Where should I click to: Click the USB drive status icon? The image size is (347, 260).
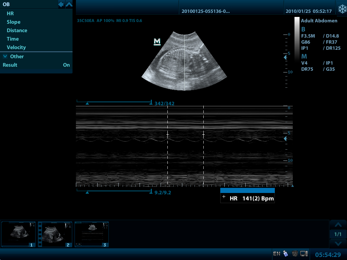pyautogui.click(x=285, y=254)
